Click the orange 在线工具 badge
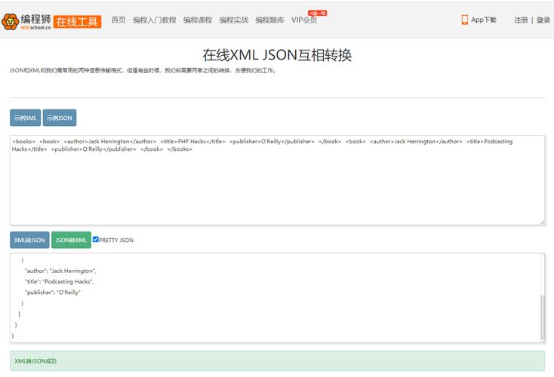Screen dimensions: 554x377 click(x=78, y=22)
